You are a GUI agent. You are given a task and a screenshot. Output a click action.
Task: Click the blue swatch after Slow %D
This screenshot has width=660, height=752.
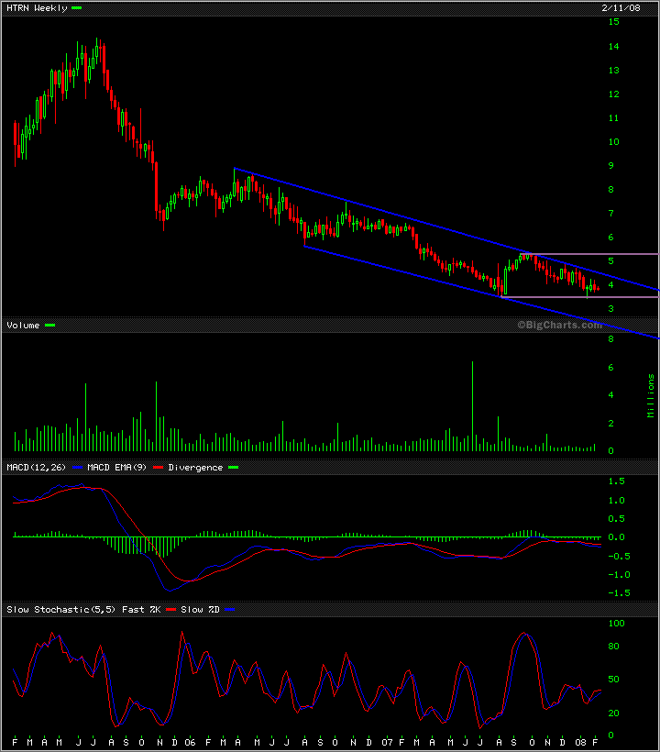coord(230,609)
